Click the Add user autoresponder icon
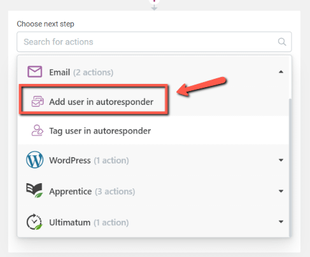310x257 pixels. (x=38, y=101)
